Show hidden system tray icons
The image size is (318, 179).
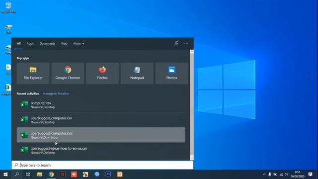click(x=264, y=175)
